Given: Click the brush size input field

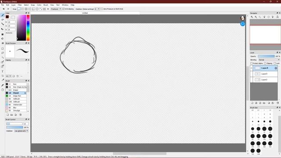Looking at the screenshot, I should (x=26, y=124).
